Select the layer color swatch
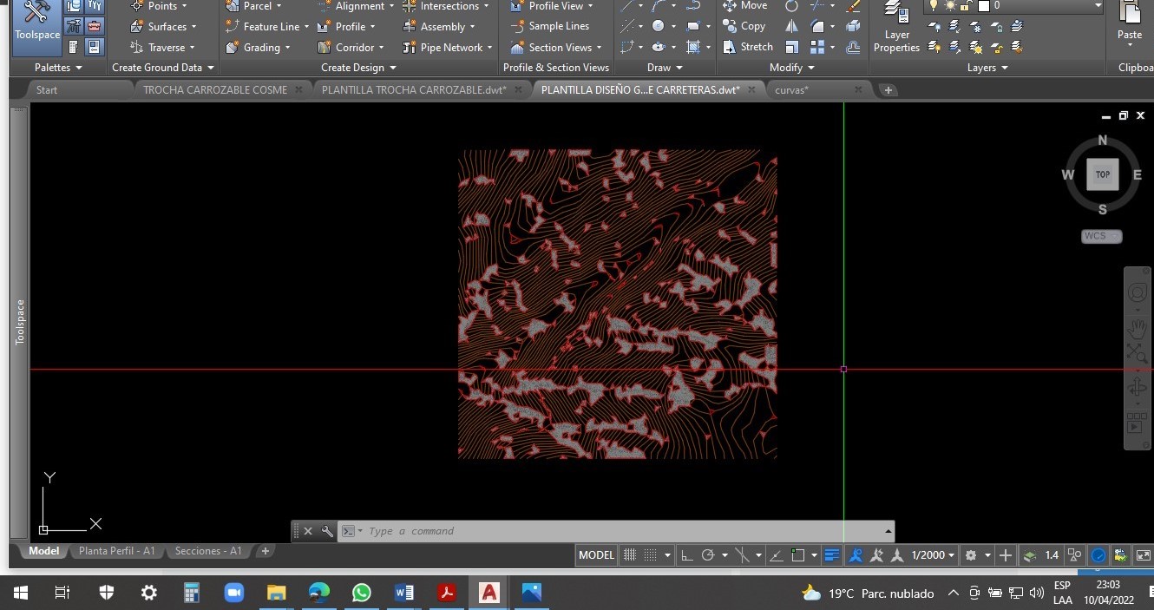Screen dimensions: 1154x610 click(984, 6)
